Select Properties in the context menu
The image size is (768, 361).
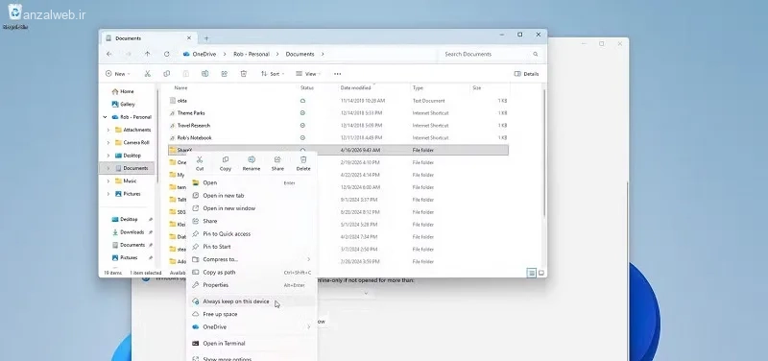pos(252,284)
